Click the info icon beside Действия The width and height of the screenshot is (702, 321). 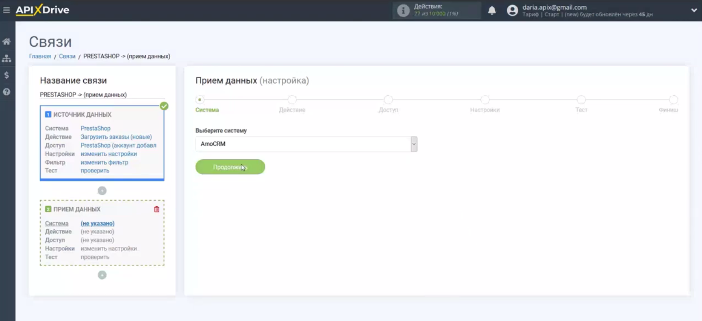403,10
